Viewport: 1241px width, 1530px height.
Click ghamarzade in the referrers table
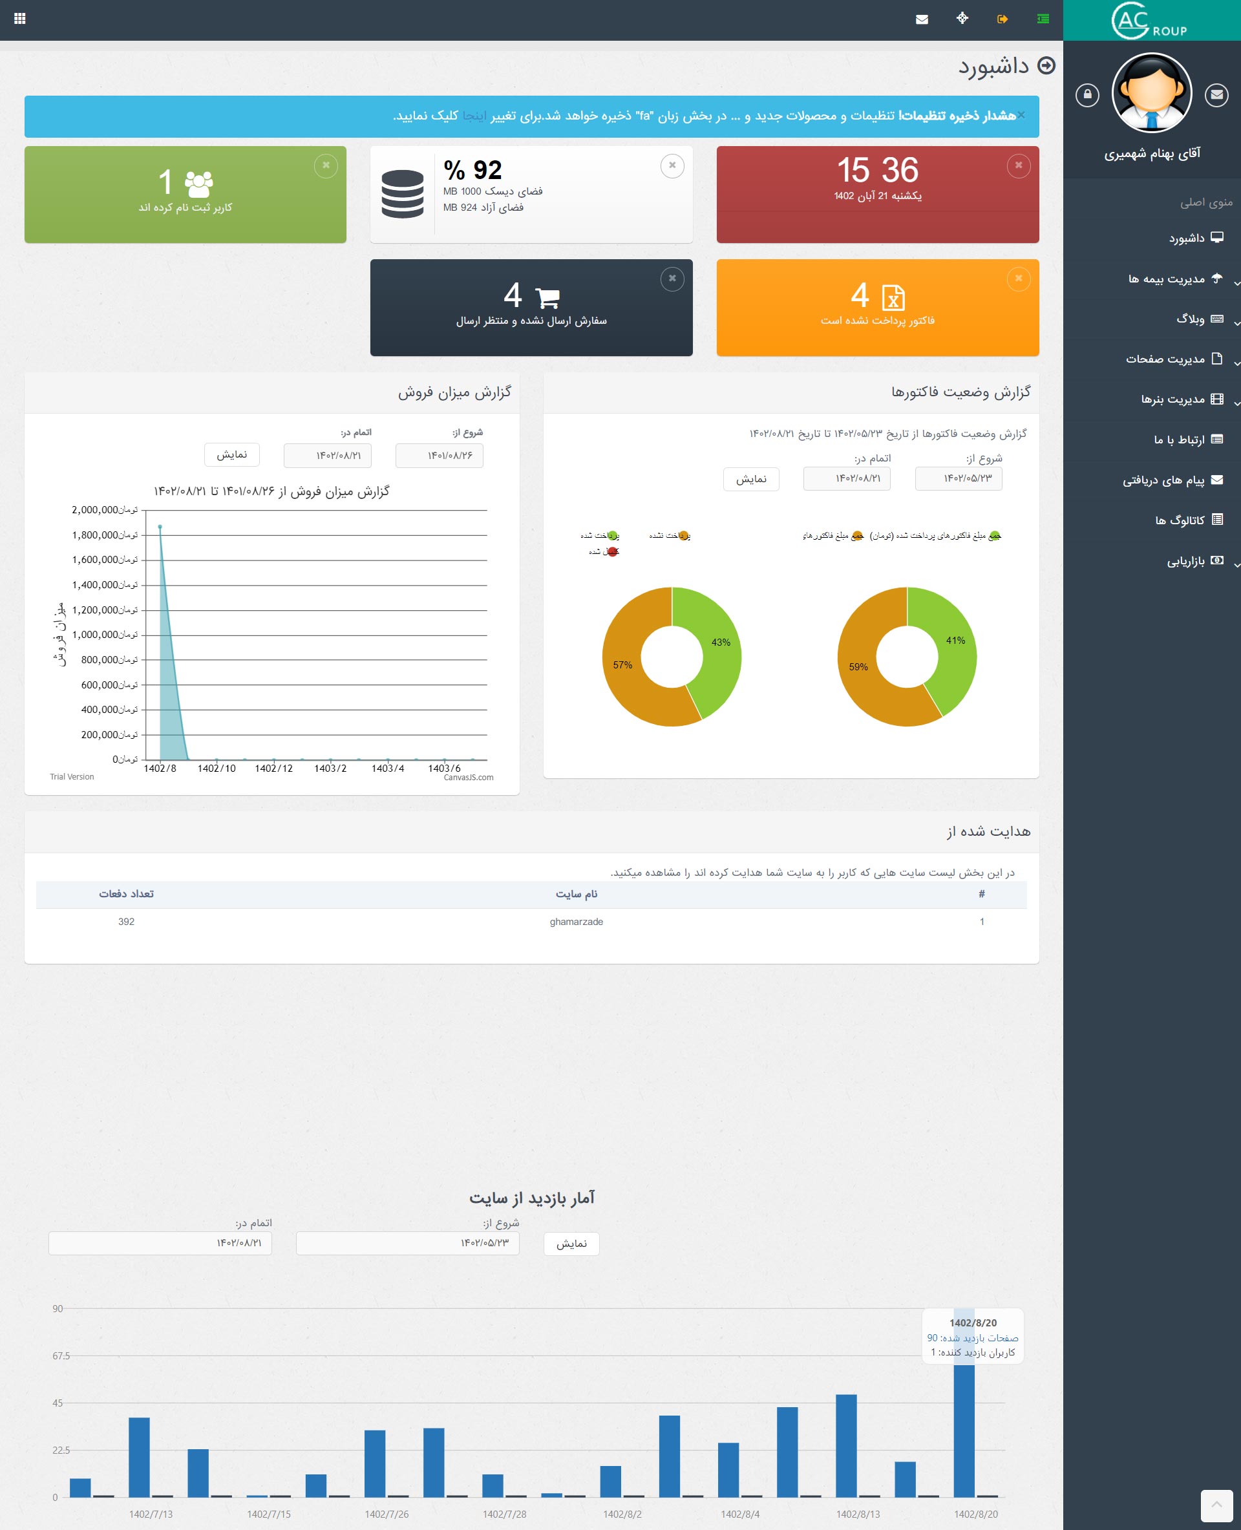[x=576, y=922]
